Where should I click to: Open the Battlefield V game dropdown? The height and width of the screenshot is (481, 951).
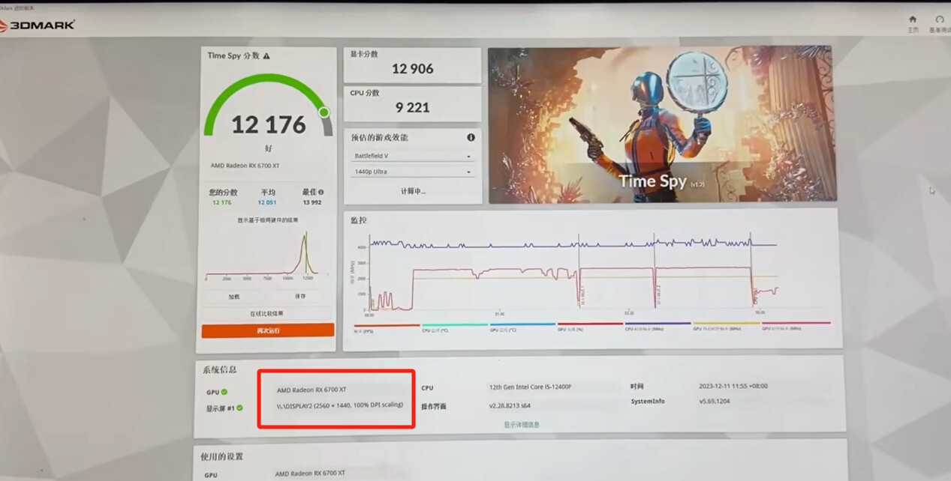(412, 156)
